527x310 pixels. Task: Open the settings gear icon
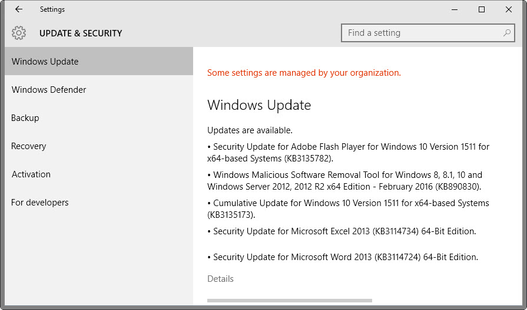[x=19, y=33]
